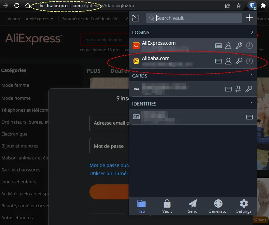Go to the browser home page icon
269x225 pixels.
[28, 5]
